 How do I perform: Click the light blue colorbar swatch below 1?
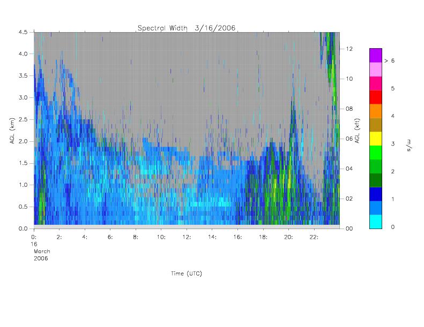click(x=376, y=208)
